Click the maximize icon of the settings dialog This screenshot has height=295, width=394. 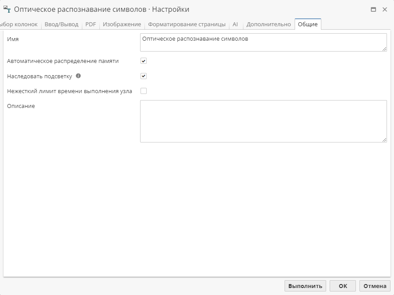click(374, 9)
